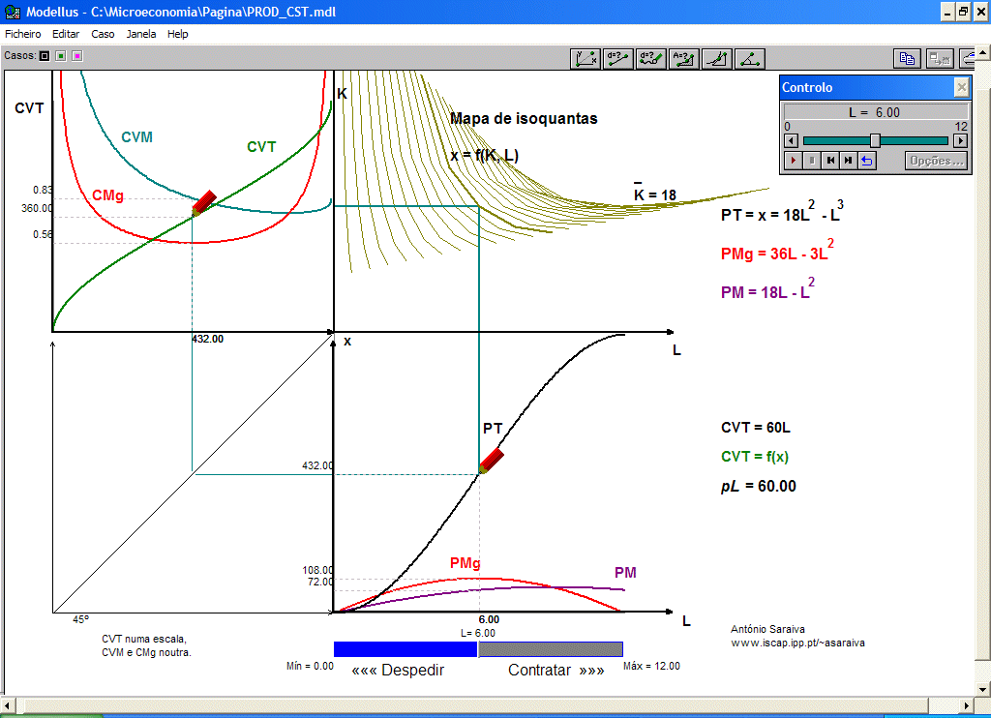
Task: Jump to start in Controlo panel
Action: tap(830, 161)
